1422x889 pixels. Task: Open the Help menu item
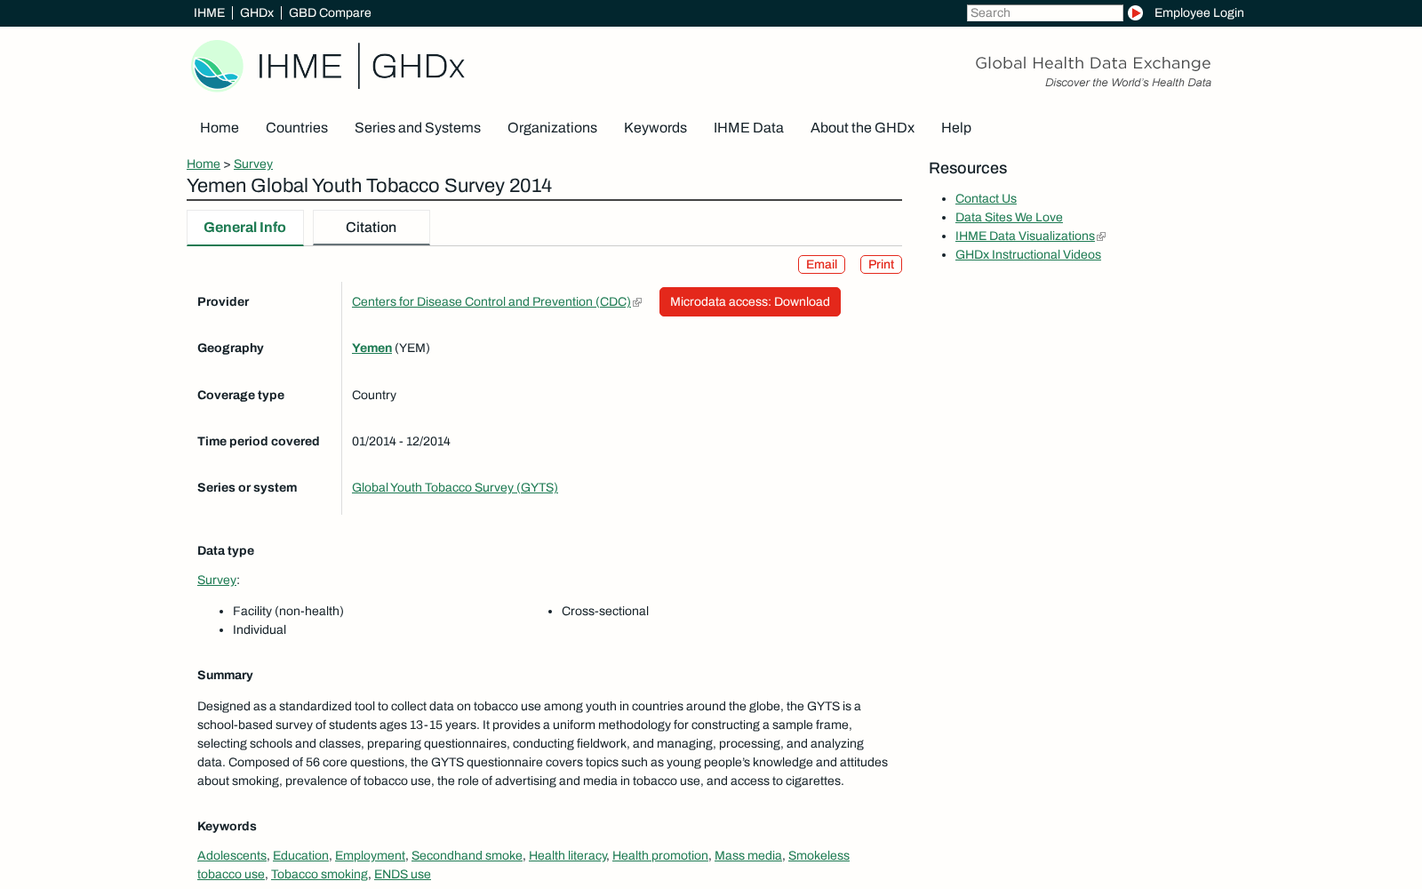pyautogui.click(x=956, y=127)
